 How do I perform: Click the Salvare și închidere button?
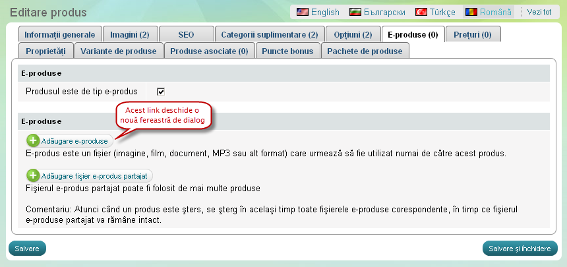[520, 249]
